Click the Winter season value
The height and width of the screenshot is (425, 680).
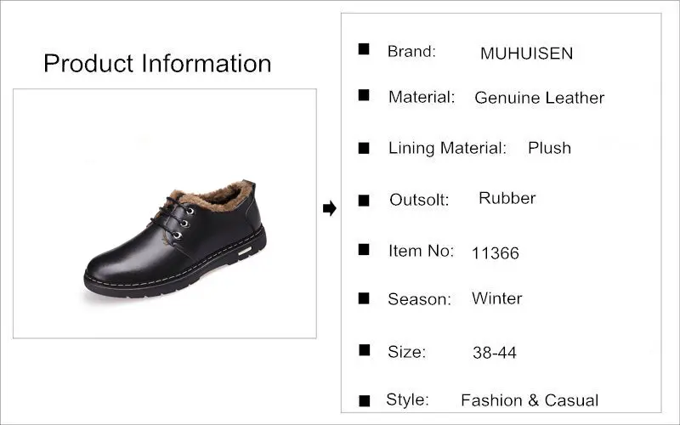(x=497, y=298)
